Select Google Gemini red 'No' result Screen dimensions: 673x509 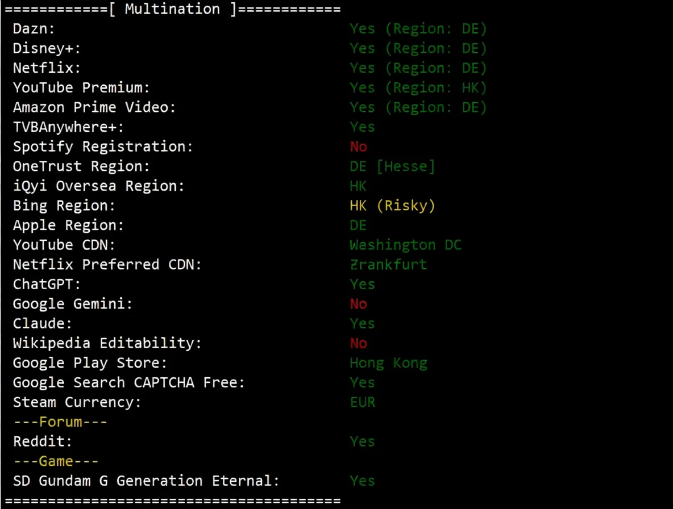pos(359,304)
